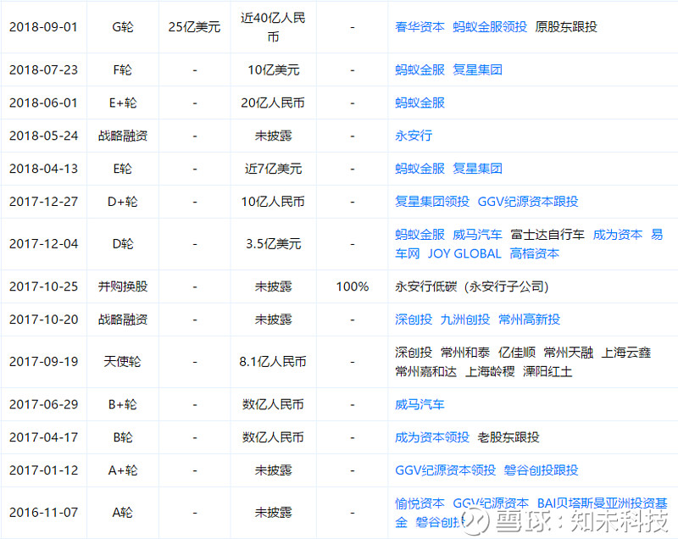Select the 20亿人民币 amount cell
Screen dimensions: 678x539
[x=273, y=103]
